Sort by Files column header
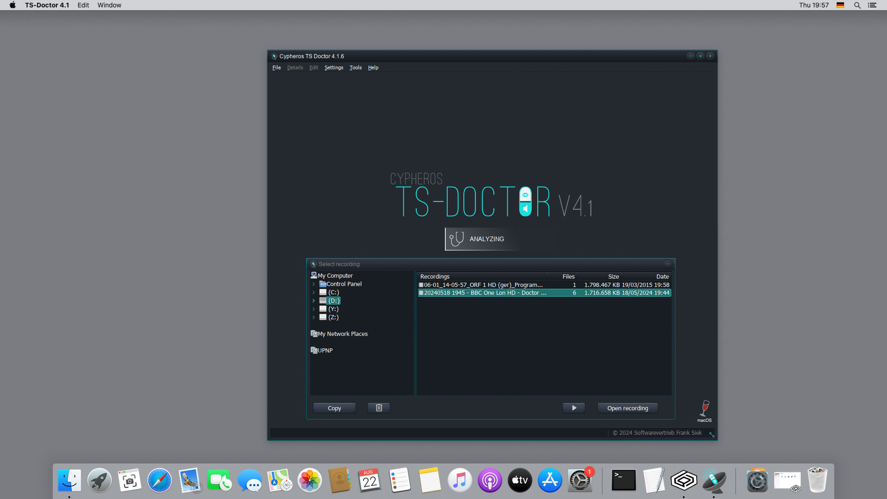This screenshot has width=887, height=499. pyautogui.click(x=562, y=276)
